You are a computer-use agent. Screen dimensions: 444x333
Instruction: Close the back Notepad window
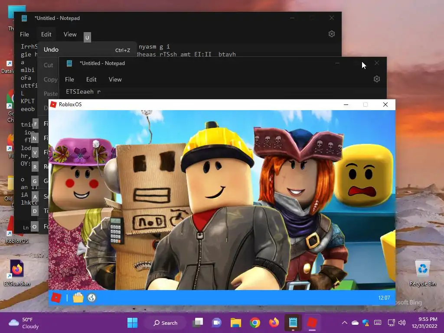[x=332, y=18]
